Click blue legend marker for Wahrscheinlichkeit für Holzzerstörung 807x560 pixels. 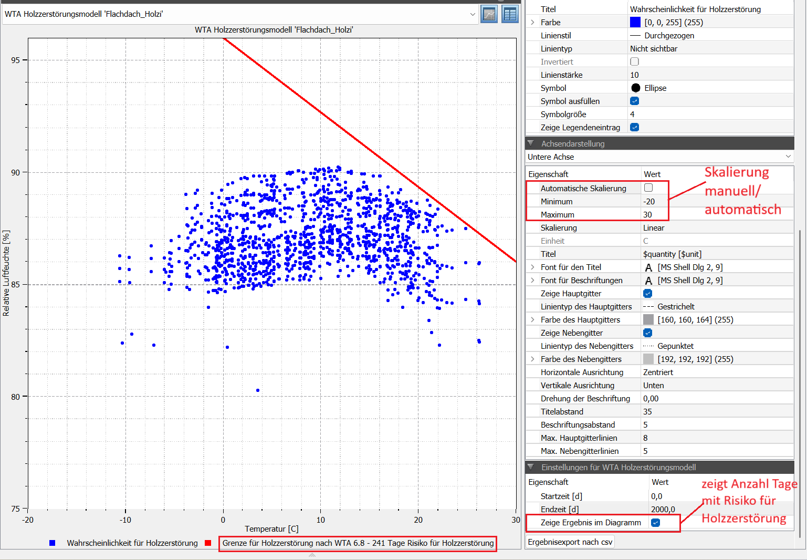click(52, 543)
